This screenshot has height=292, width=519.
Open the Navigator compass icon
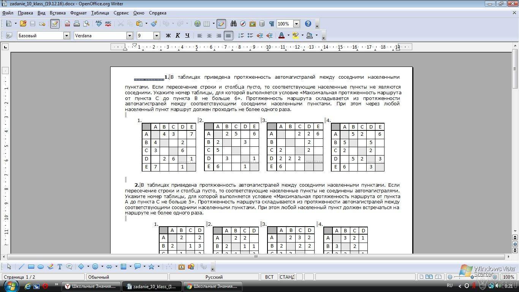pyautogui.click(x=243, y=24)
